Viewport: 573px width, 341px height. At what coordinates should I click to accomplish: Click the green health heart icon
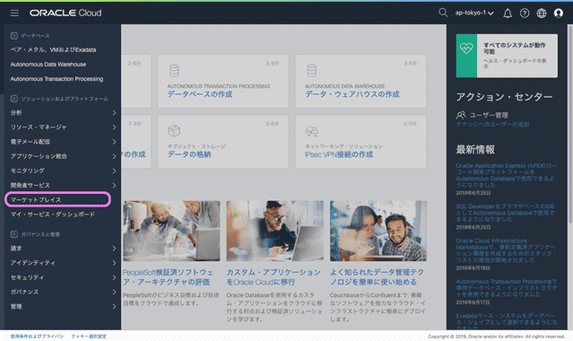466,48
